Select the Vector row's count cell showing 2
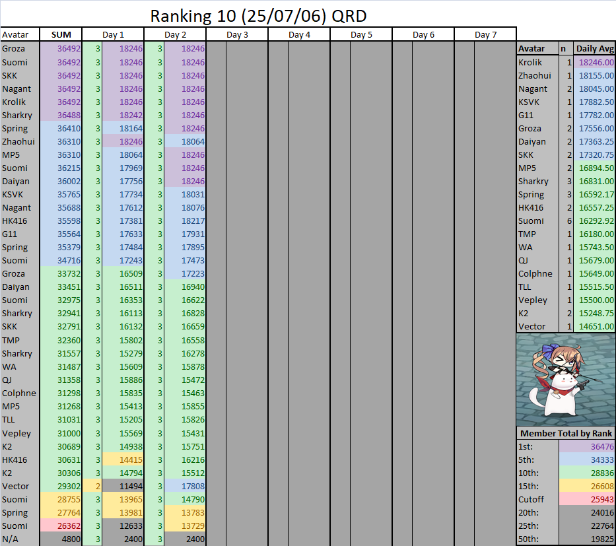Image resolution: width=616 pixels, height=546 pixels. coord(92,486)
